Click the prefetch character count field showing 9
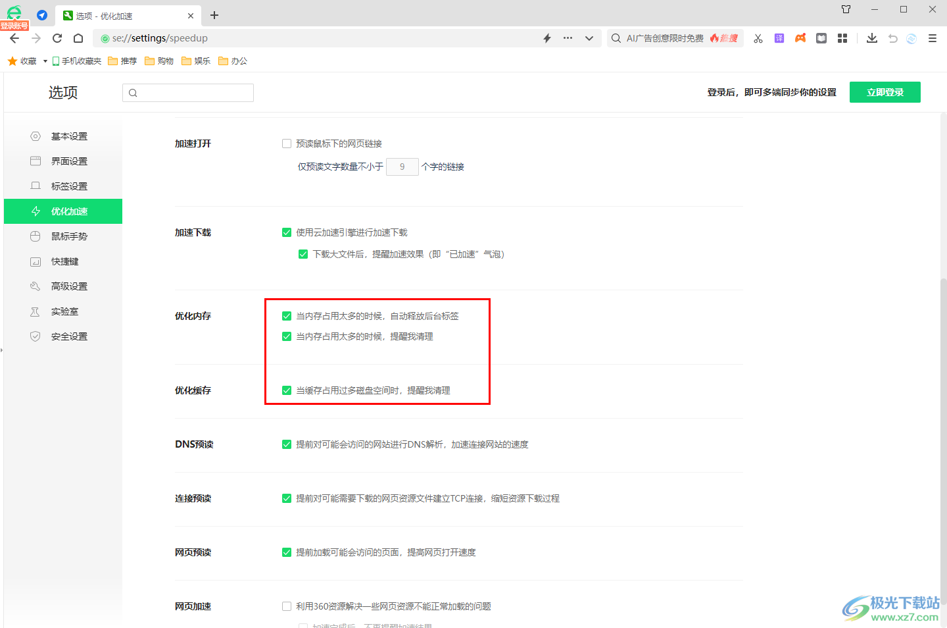The width and height of the screenshot is (947, 628). (x=402, y=167)
